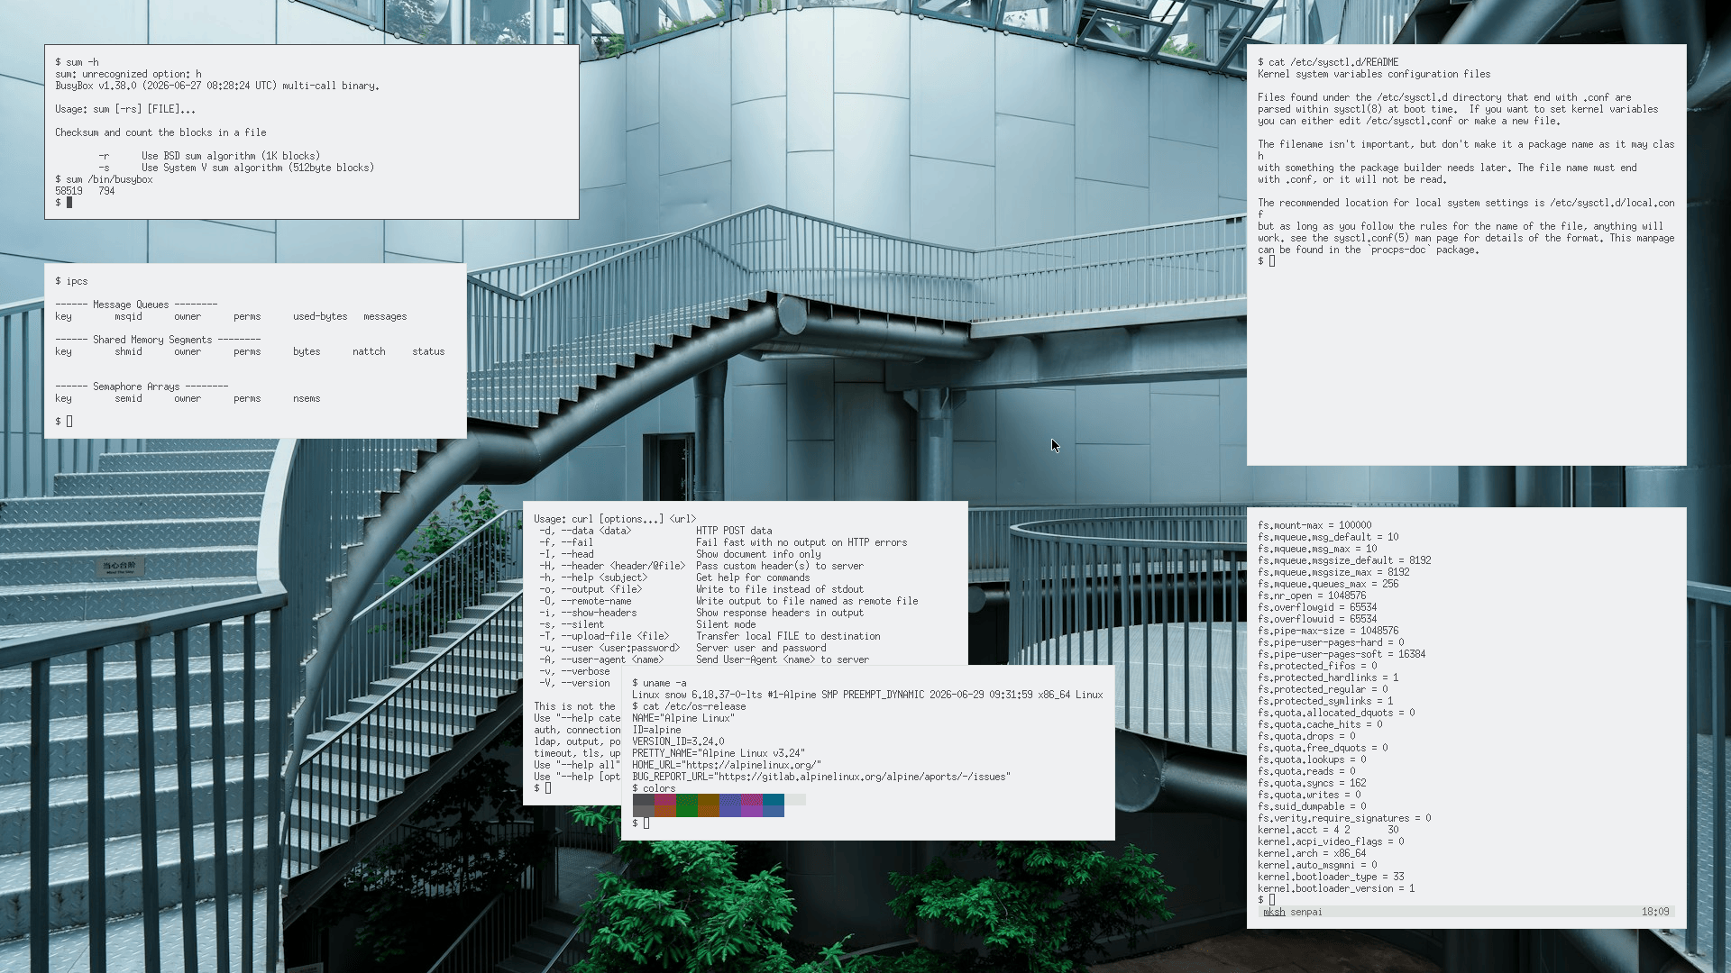Click the "BusyBox v1.38.0" version line

click(x=217, y=86)
